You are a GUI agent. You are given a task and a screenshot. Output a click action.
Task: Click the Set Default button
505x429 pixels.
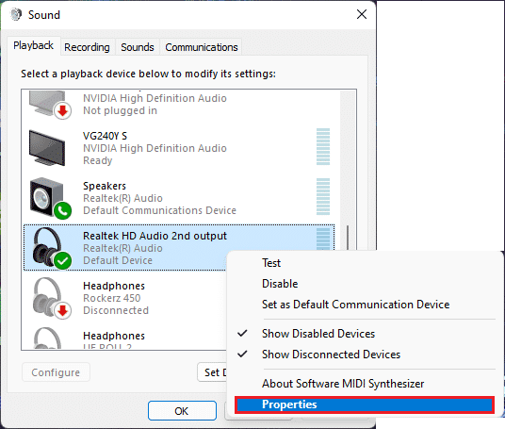pyautogui.click(x=213, y=372)
